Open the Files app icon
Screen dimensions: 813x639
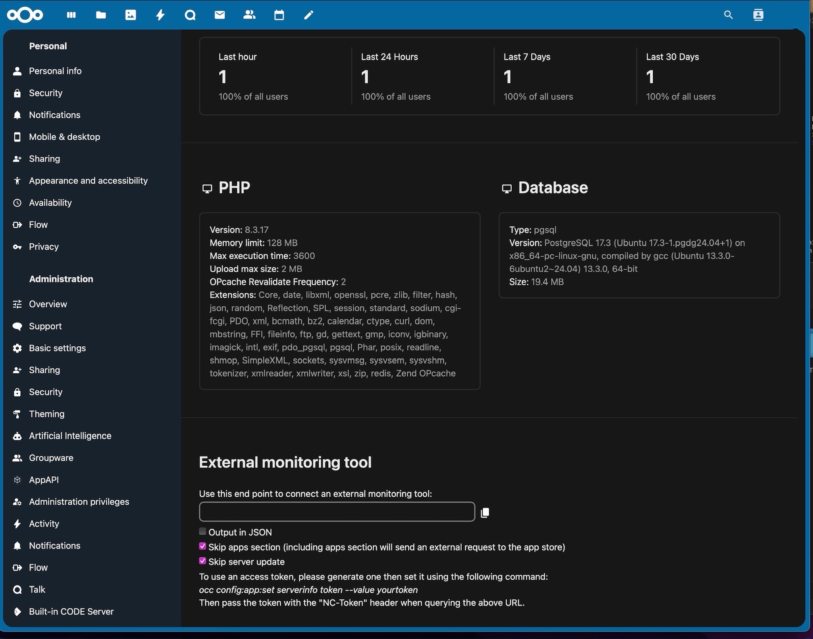pyautogui.click(x=101, y=15)
